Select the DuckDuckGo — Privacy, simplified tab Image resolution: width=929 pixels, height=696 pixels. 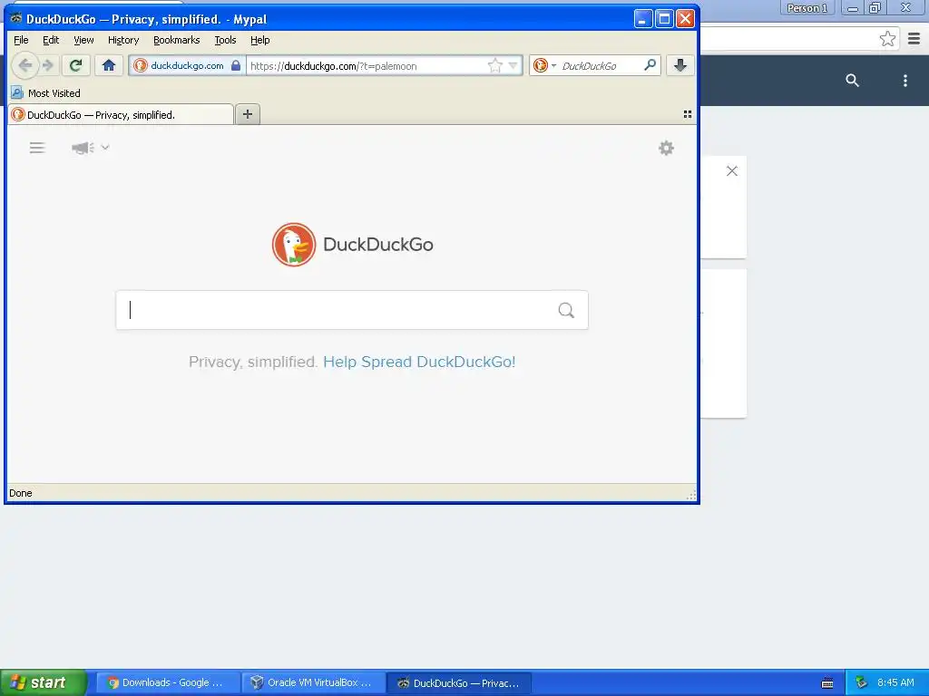(x=121, y=115)
